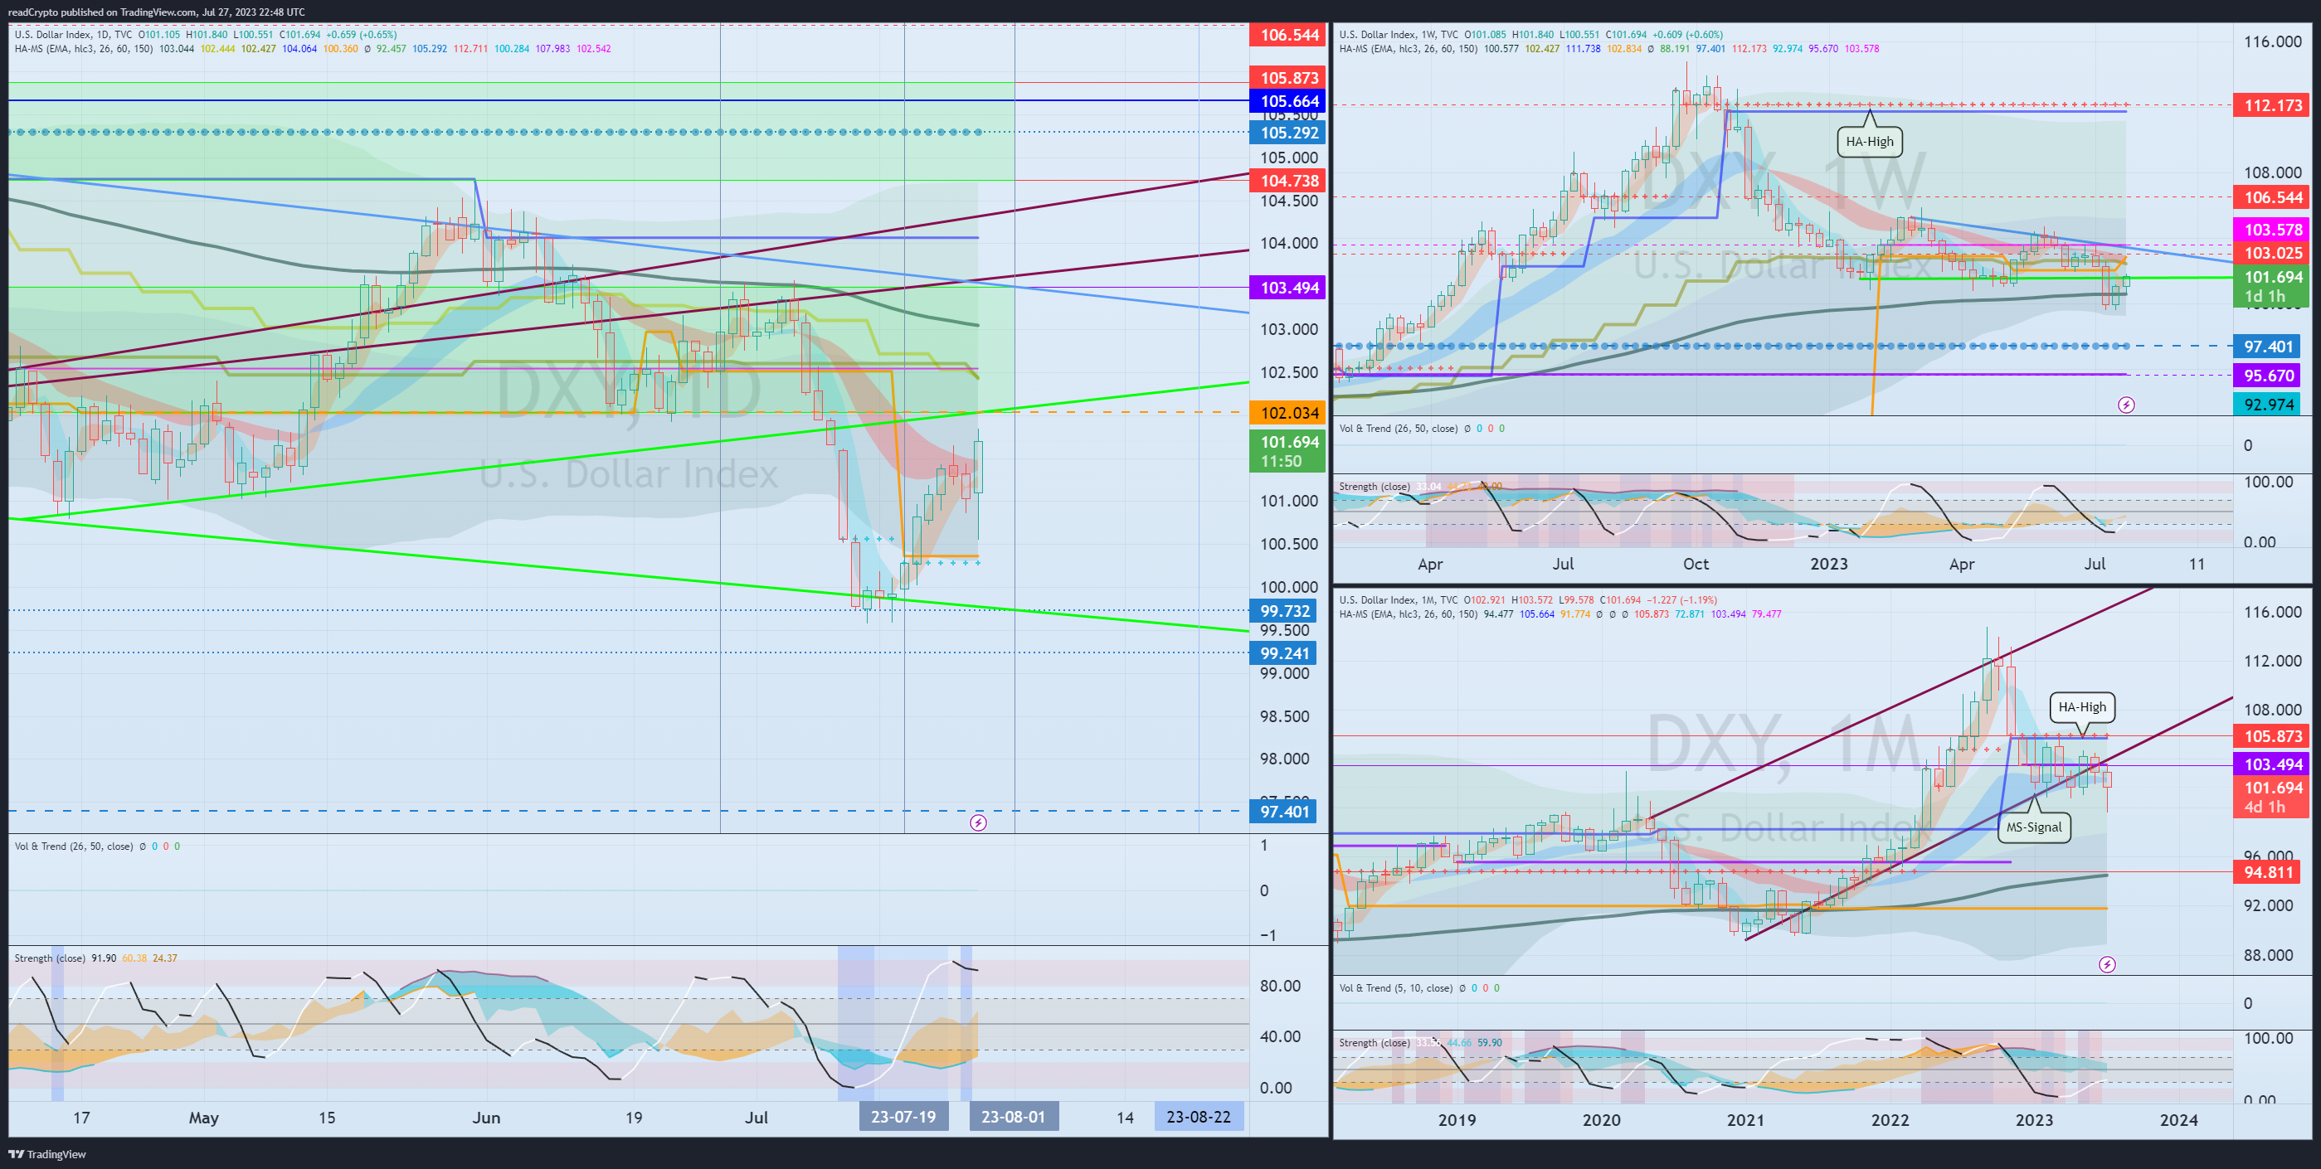Click the green 101.694 current price on daily chart

pyautogui.click(x=1287, y=451)
